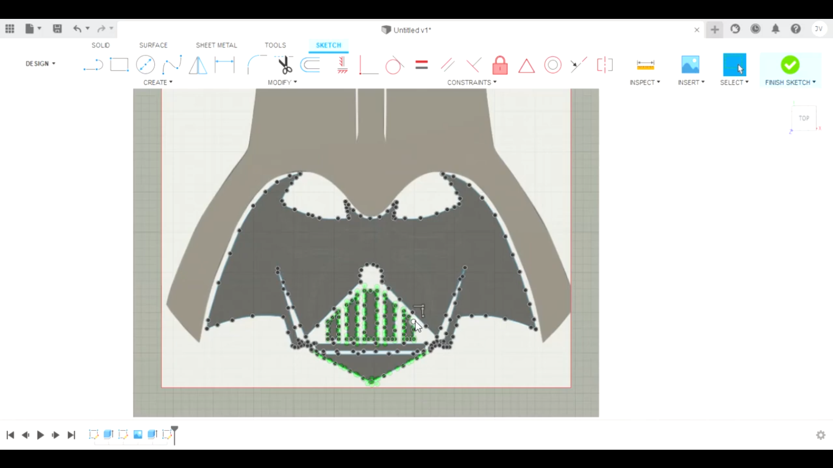Expand the undo history arrow
Screen dimensions: 833x468
87,29
